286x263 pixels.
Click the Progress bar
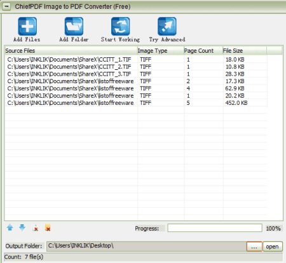click(215, 228)
